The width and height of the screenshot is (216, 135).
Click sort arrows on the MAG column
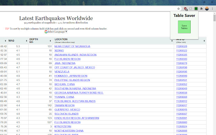click(26, 41)
